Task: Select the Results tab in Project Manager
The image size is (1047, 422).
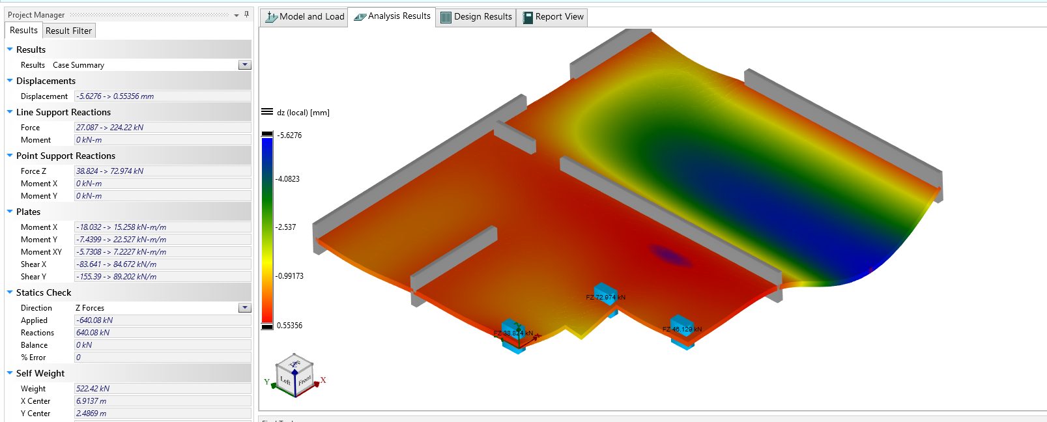Action: coord(23,30)
